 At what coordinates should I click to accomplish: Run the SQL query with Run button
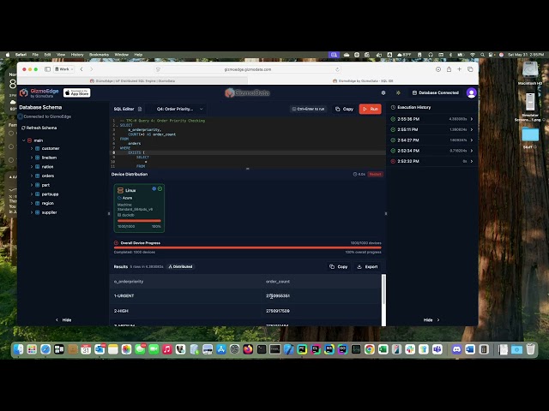pos(370,109)
